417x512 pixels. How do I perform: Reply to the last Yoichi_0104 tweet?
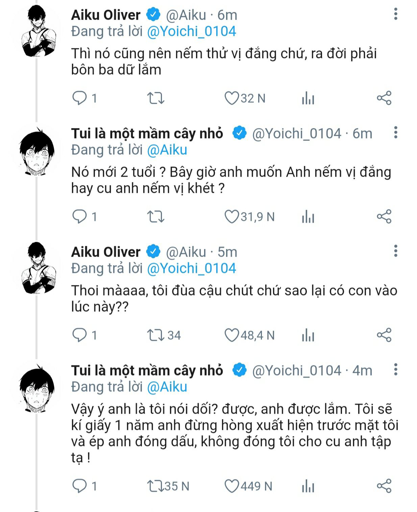[x=80, y=486]
